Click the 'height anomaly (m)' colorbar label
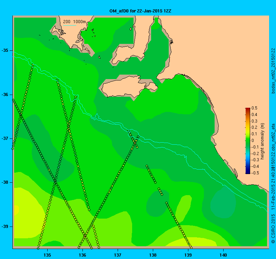This screenshot has height=259, width=276. 263,141
